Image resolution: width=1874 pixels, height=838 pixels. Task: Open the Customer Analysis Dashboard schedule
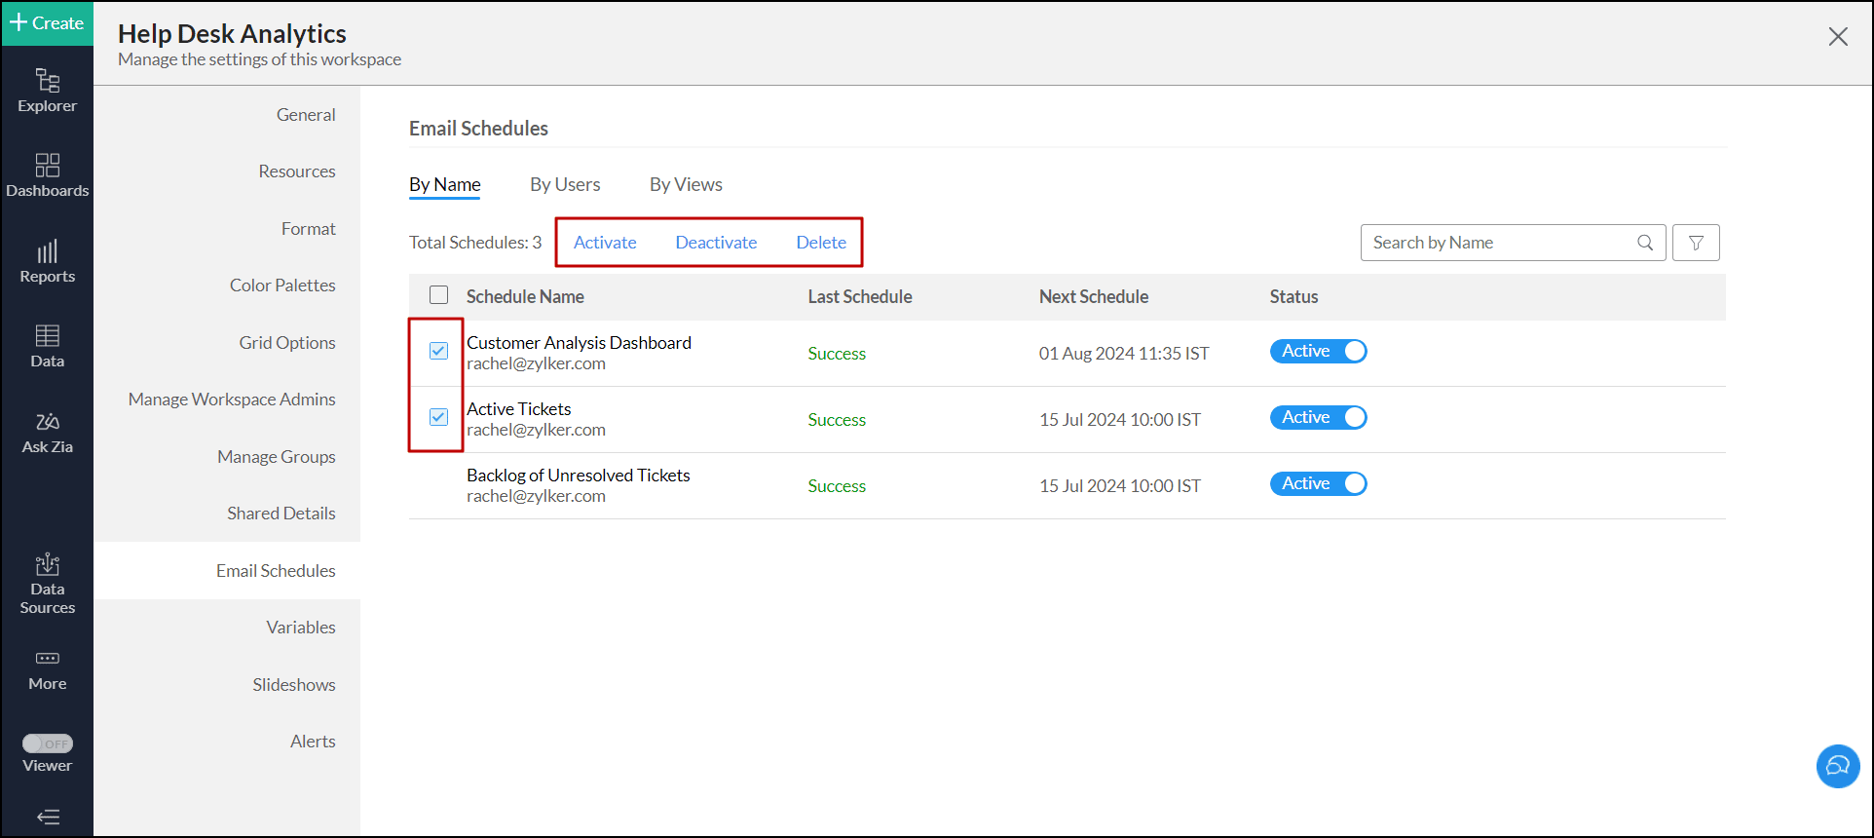579,343
